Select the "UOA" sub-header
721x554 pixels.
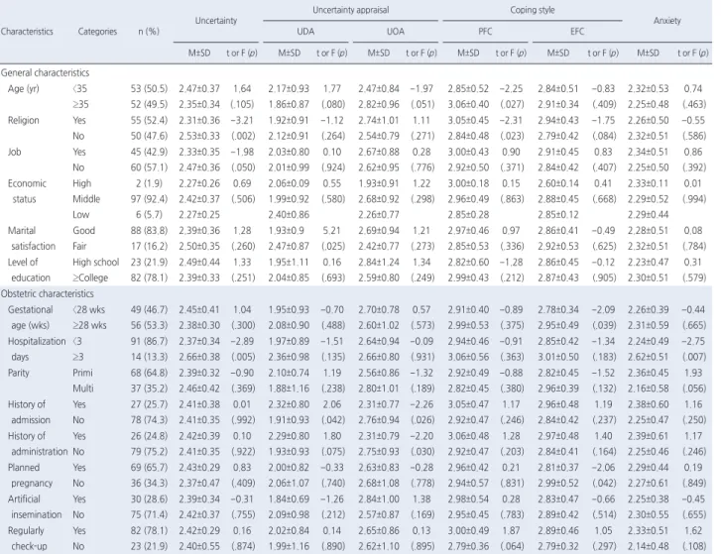396,32
